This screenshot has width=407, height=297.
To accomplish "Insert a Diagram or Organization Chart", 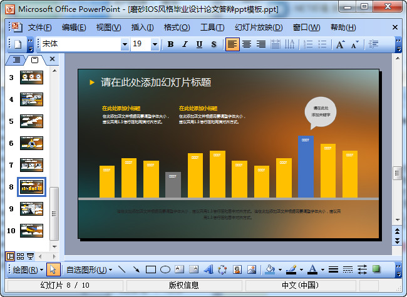I will point(222,269).
